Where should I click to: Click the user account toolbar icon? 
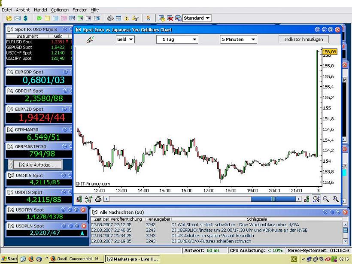tap(148, 18)
